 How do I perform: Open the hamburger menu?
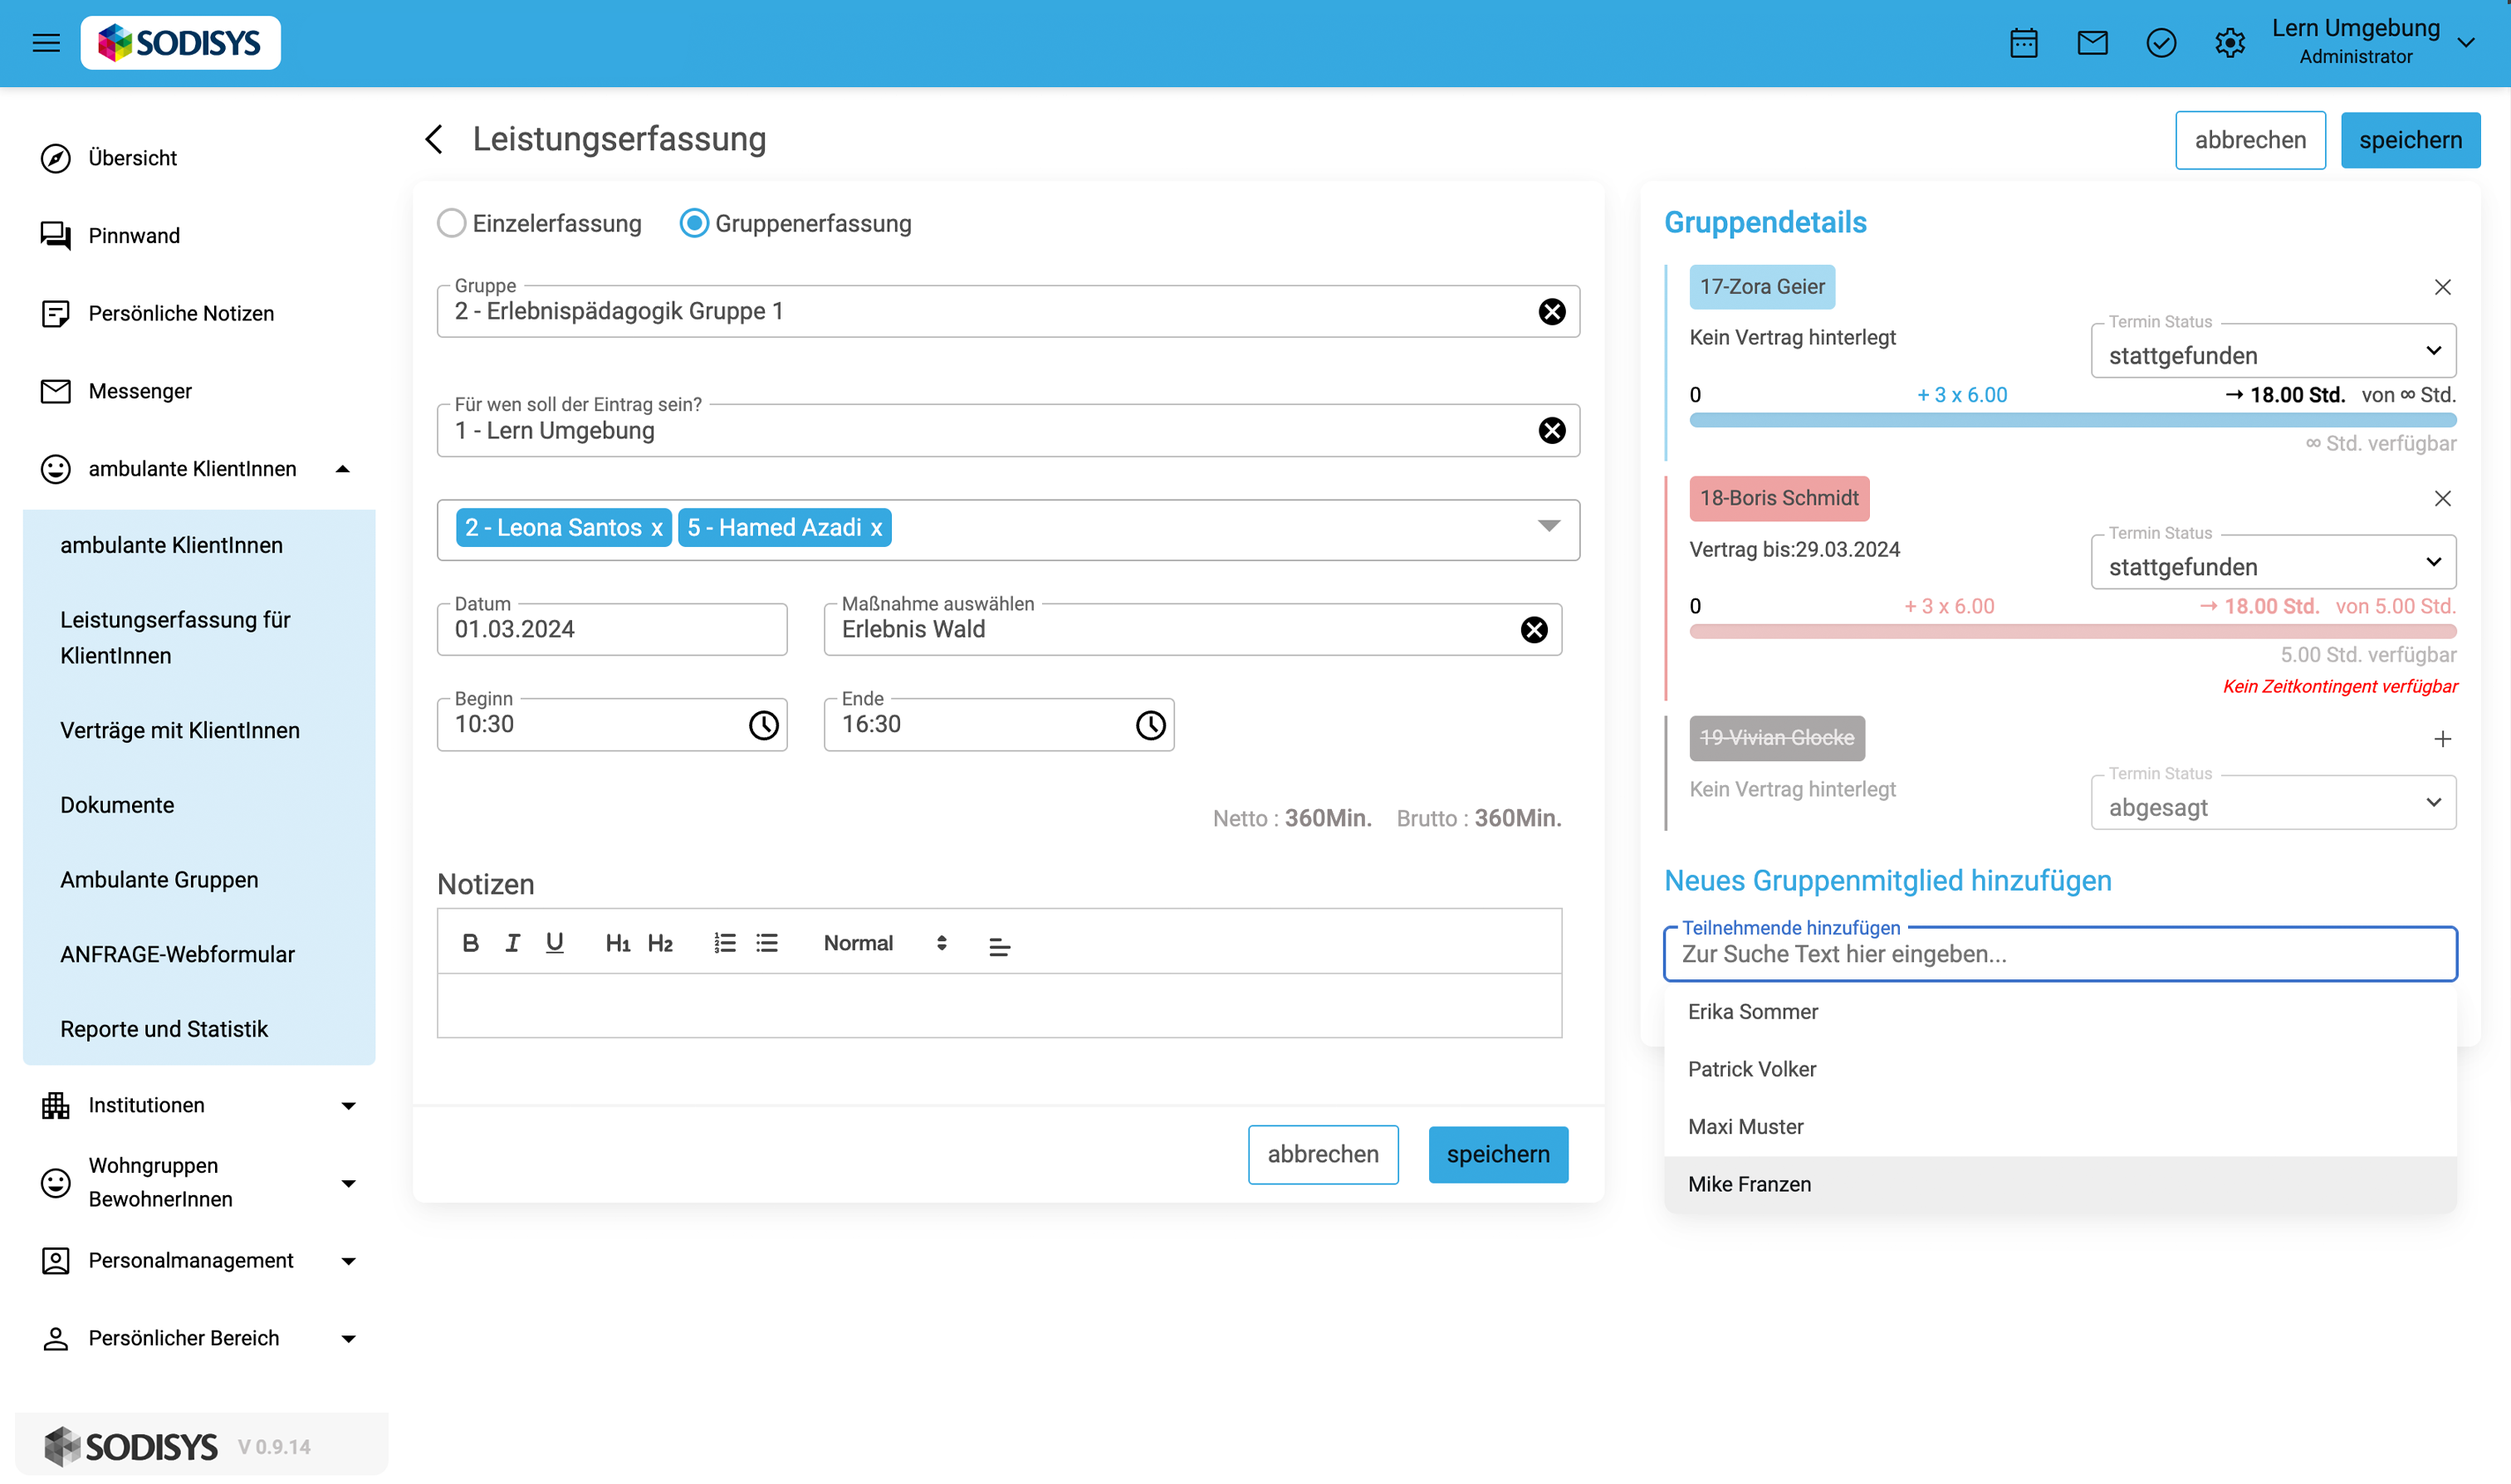tap(46, 43)
